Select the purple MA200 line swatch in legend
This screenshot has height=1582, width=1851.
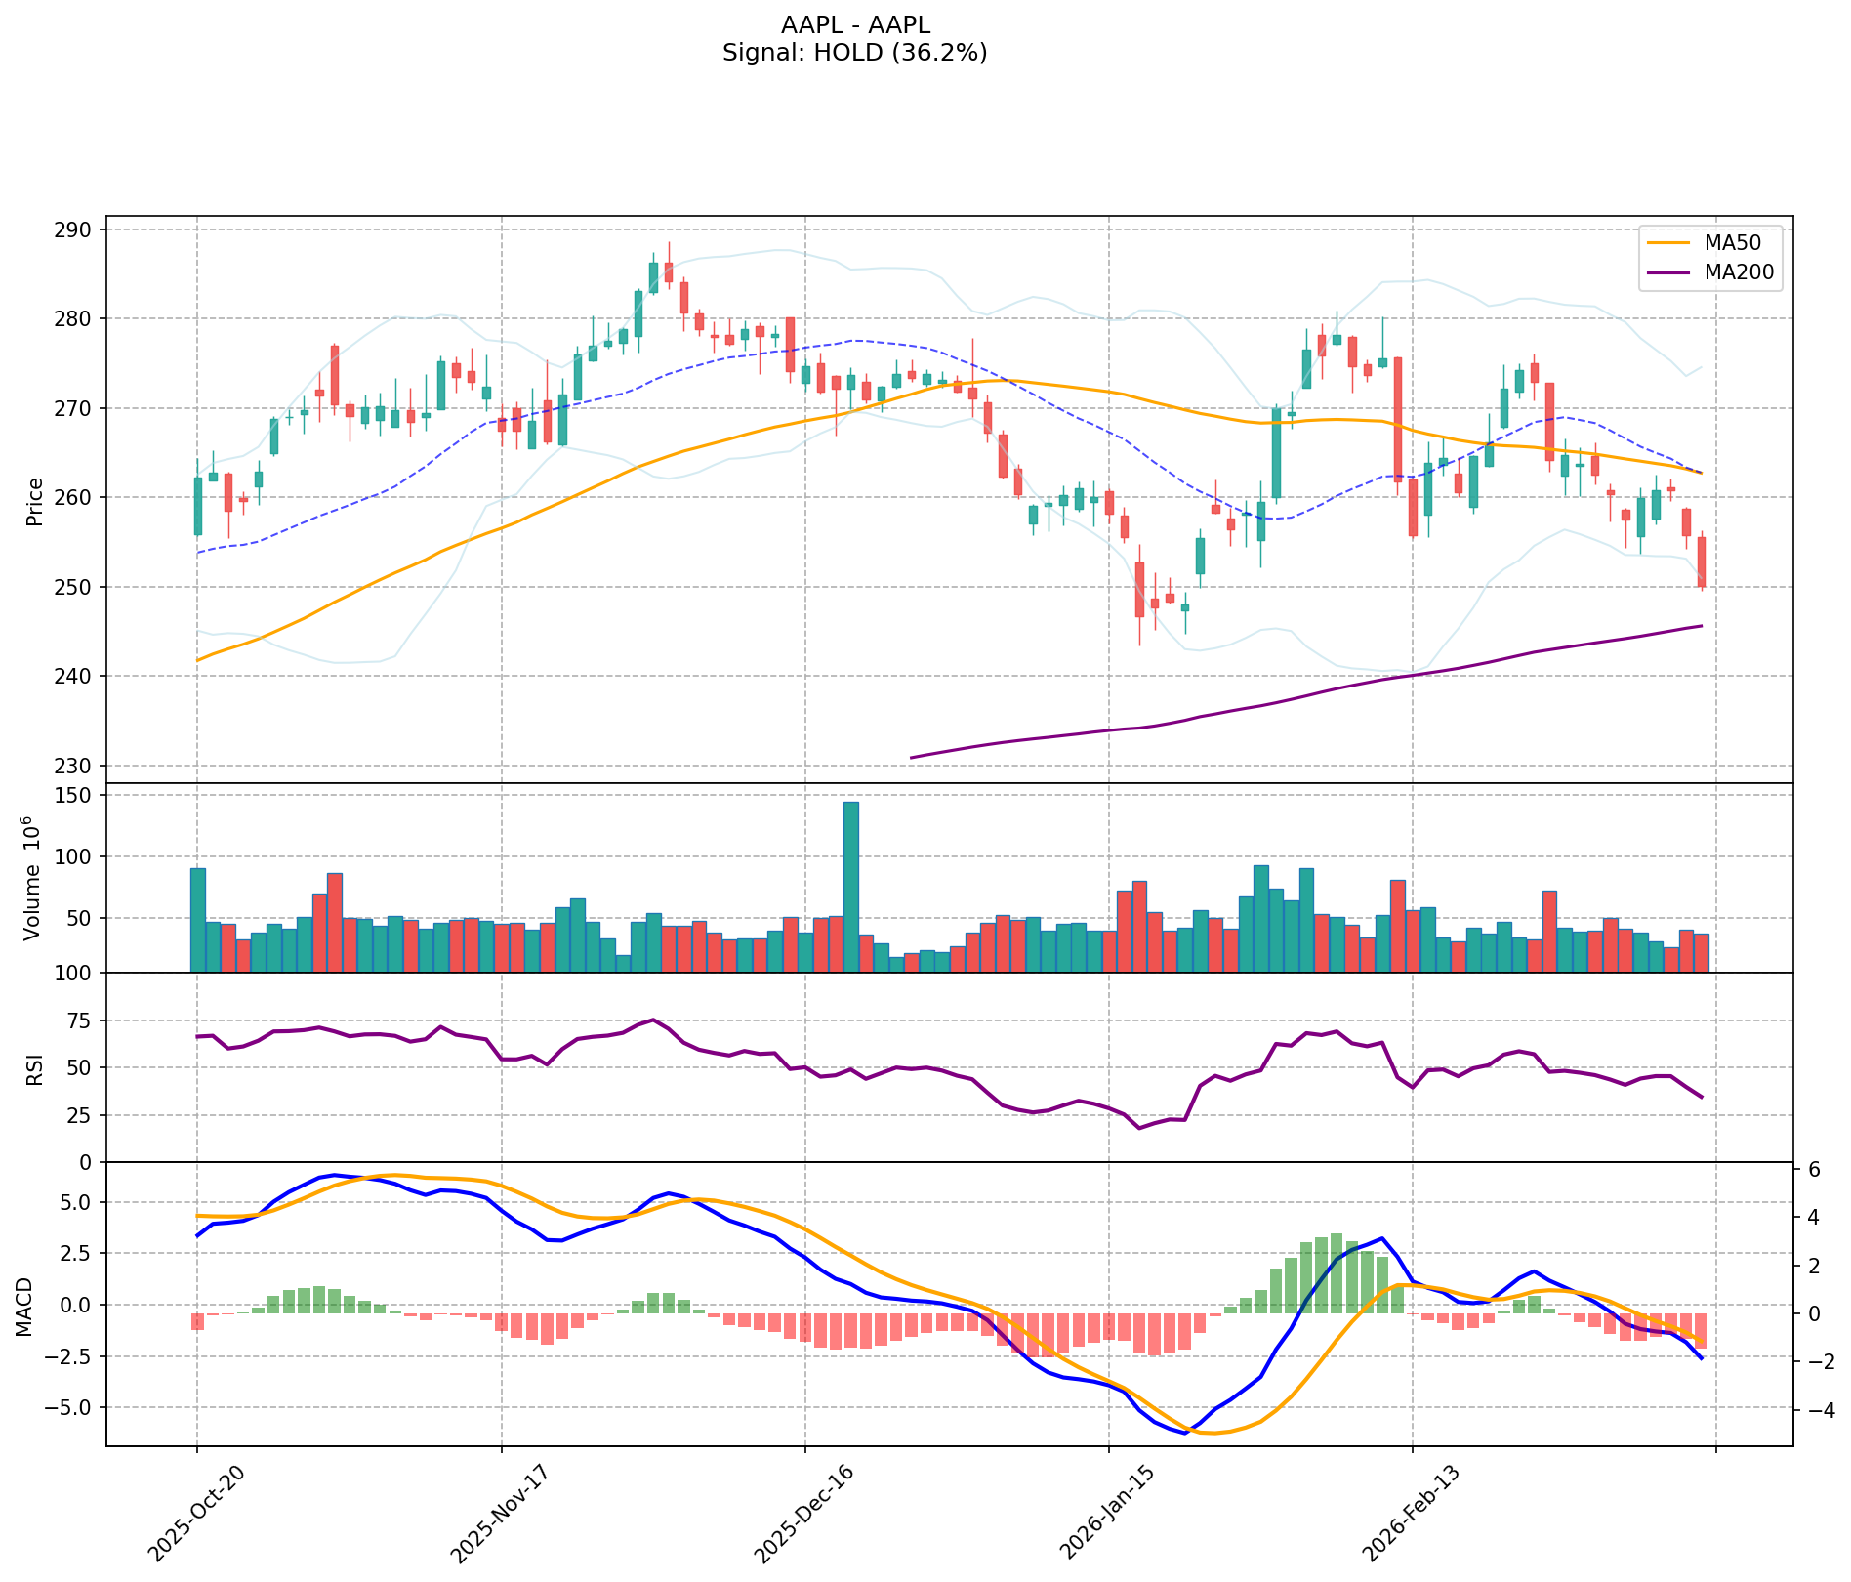pyautogui.click(x=1667, y=273)
